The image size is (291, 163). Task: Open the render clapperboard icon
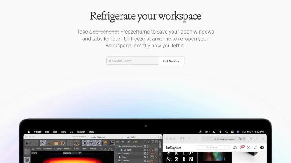[112, 143]
